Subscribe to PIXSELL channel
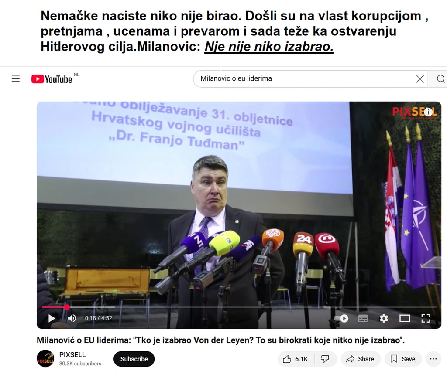The height and width of the screenshot is (371, 447). [x=134, y=359]
